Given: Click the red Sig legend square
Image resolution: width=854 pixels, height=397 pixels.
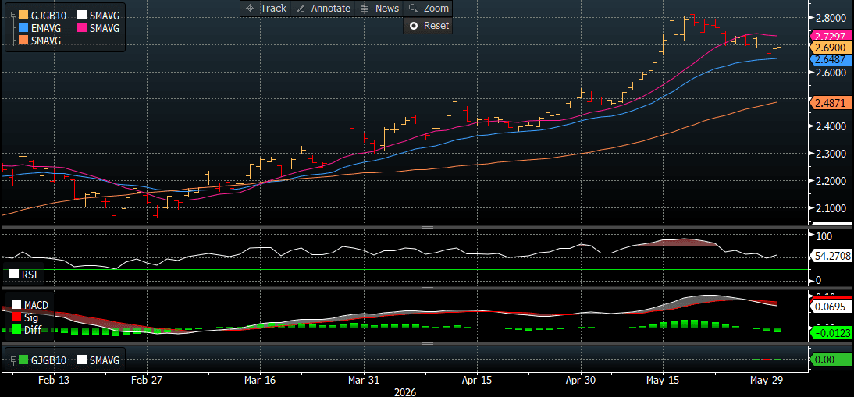Looking at the screenshot, I should point(15,317).
